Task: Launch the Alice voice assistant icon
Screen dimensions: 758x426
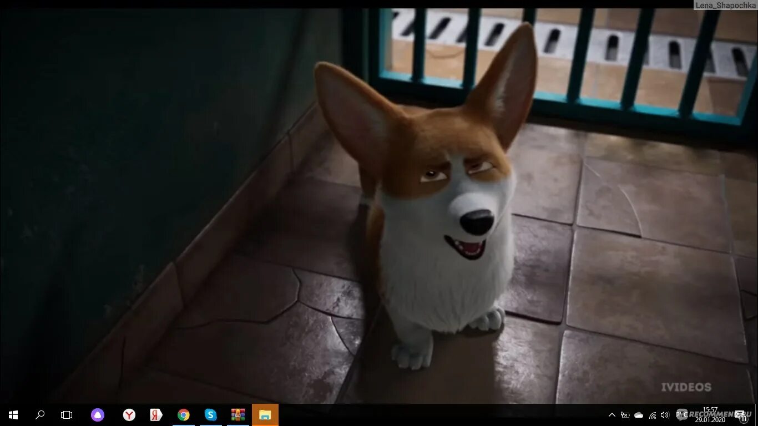Action: click(x=98, y=415)
